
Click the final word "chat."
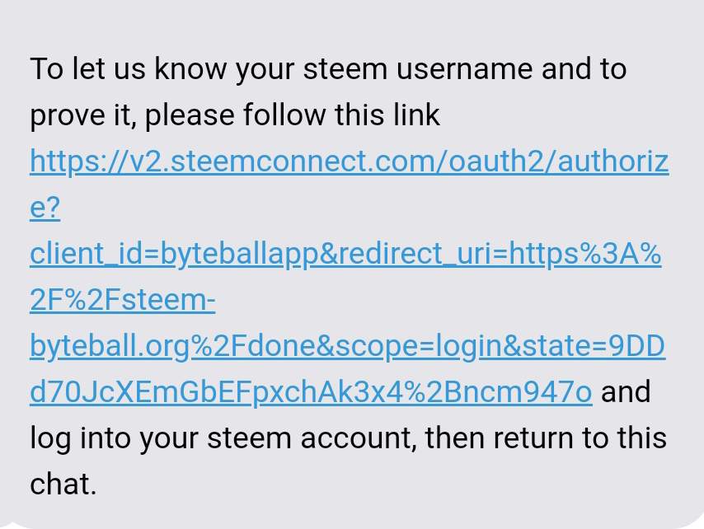coord(63,485)
